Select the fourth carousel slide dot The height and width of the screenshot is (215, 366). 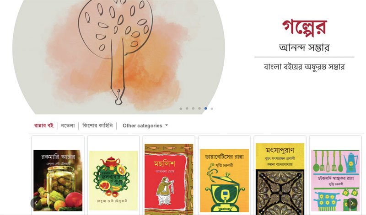click(x=199, y=109)
